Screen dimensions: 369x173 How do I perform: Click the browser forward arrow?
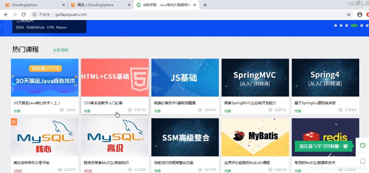tap(15, 15)
